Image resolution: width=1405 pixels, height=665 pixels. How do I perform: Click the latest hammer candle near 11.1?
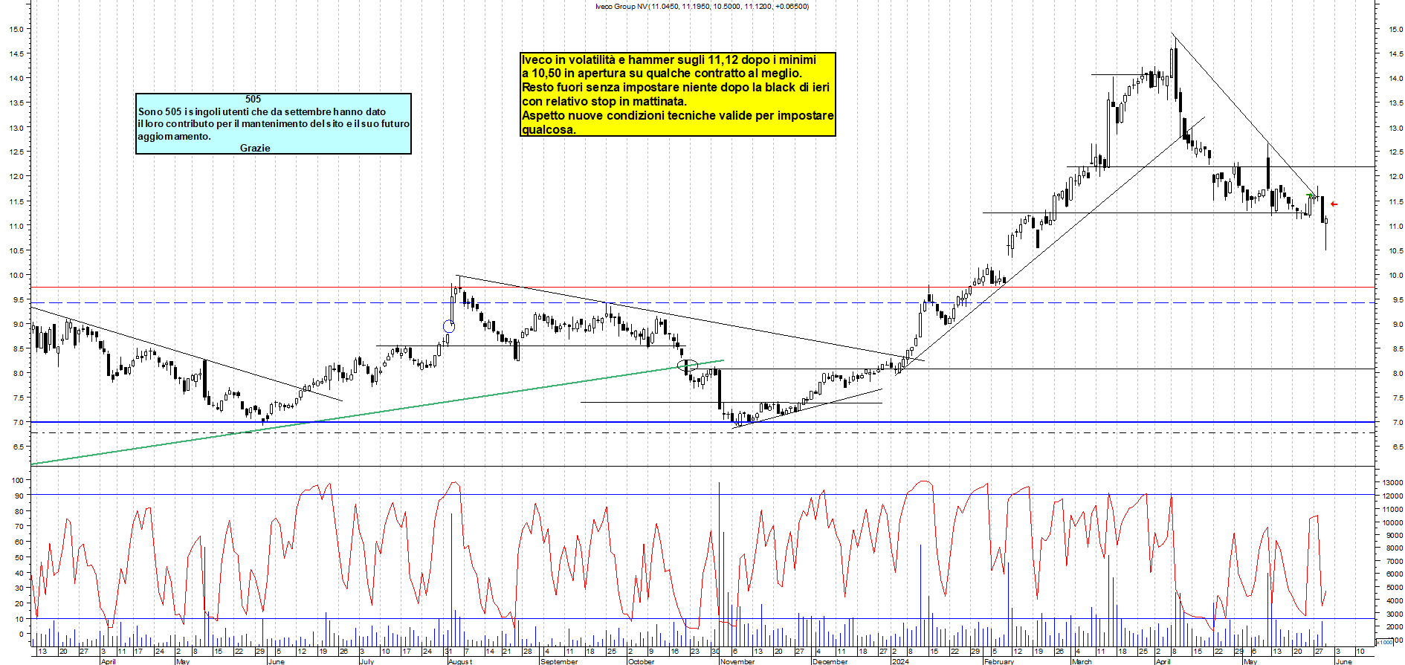click(x=1326, y=221)
